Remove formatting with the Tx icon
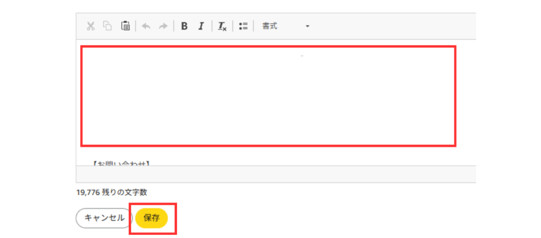The width and height of the screenshot is (541, 238). tap(222, 26)
